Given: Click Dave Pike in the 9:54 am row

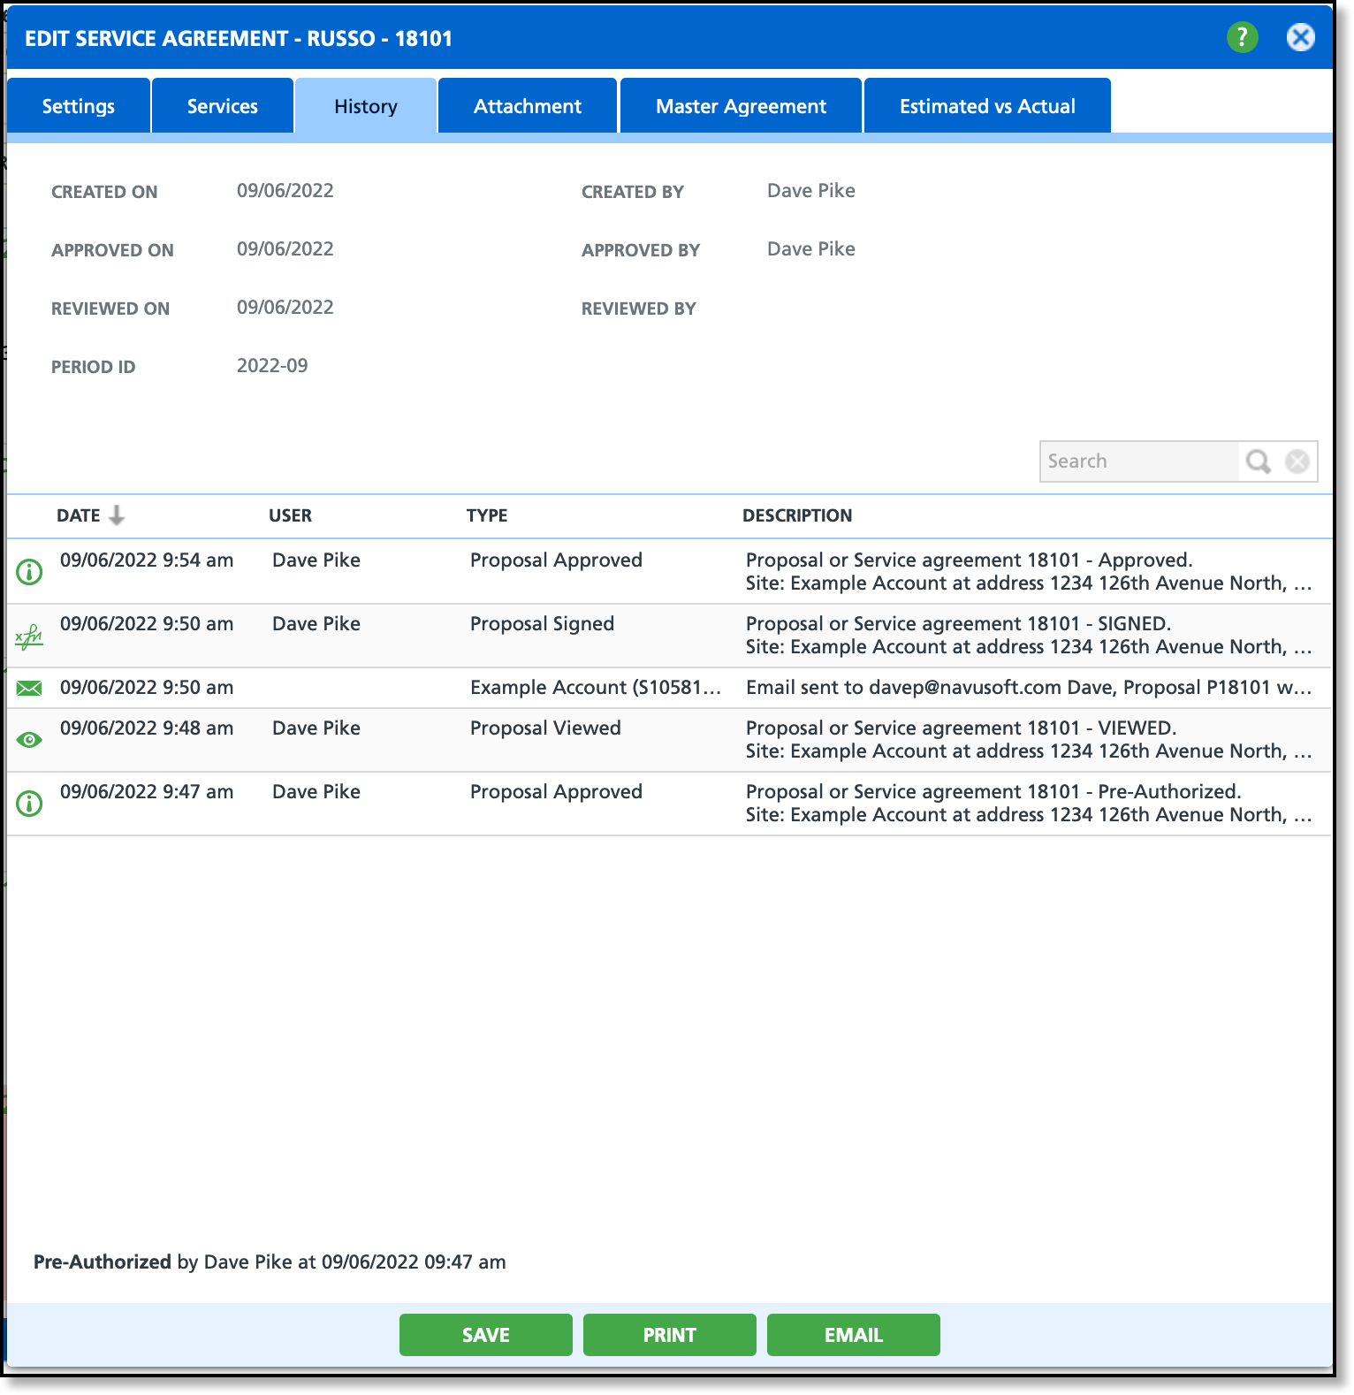Looking at the screenshot, I should click(316, 560).
